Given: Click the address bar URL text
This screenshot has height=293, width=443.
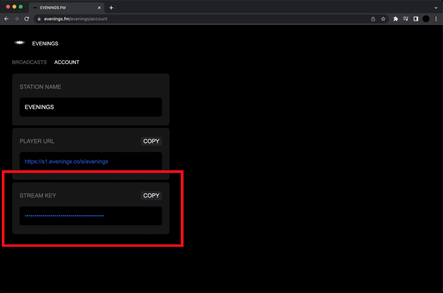Looking at the screenshot, I should click(76, 19).
